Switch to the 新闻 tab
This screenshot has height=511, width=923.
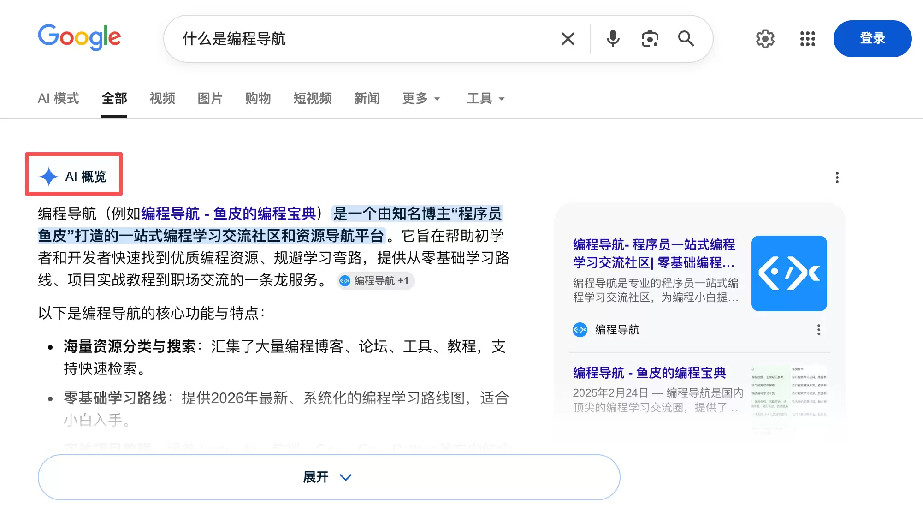point(367,98)
